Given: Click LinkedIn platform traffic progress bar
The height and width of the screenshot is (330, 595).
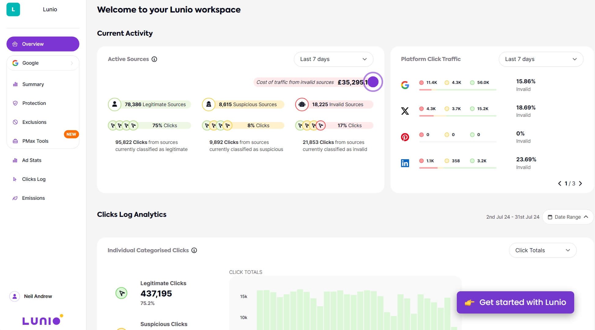Looking at the screenshot, I should coord(458,168).
